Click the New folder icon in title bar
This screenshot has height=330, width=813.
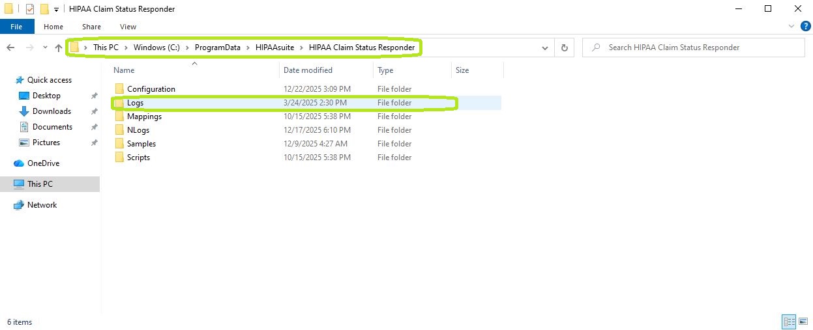tap(44, 9)
